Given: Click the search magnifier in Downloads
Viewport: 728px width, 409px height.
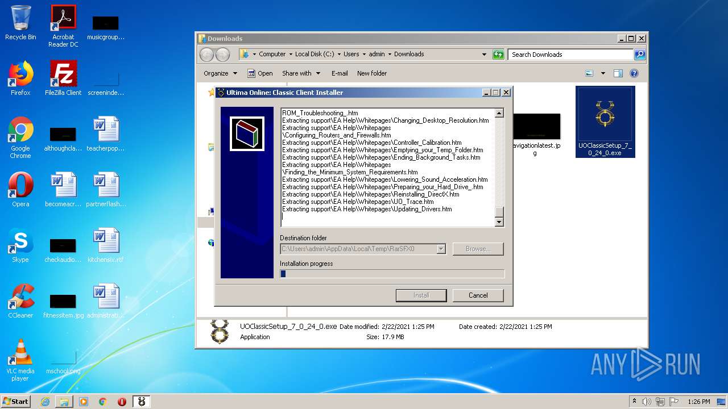Looking at the screenshot, I should 640,55.
